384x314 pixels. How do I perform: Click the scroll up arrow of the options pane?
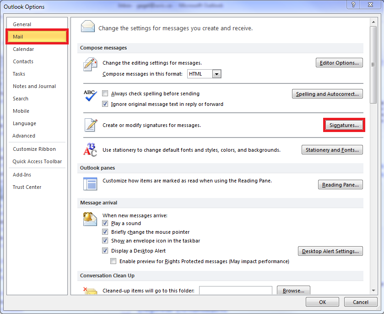[x=373, y=22]
